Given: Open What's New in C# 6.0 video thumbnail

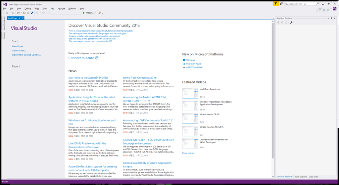Looking at the screenshot, I should point(190,119).
